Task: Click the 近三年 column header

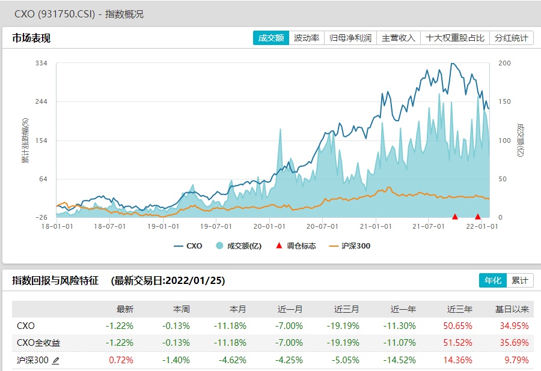Action: click(x=460, y=309)
